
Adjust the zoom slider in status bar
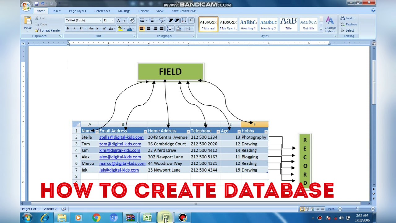coord(358,209)
